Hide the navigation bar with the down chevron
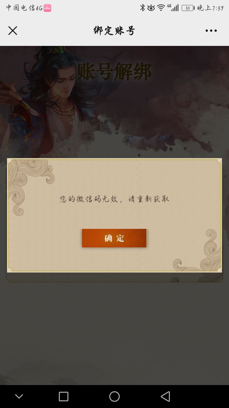 tap(19, 397)
